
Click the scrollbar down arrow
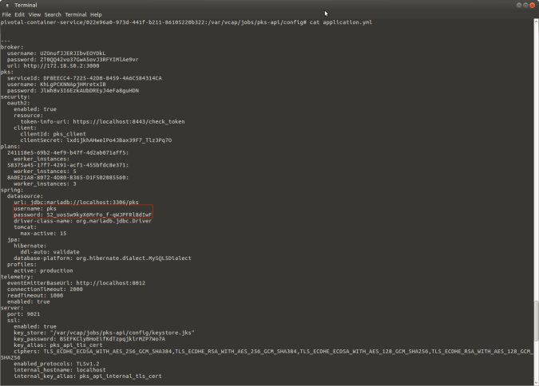[x=536, y=382]
